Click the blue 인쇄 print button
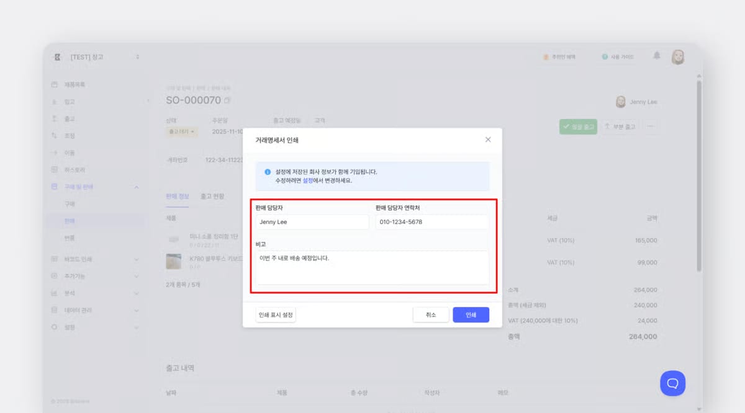745x413 pixels. click(x=471, y=314)
